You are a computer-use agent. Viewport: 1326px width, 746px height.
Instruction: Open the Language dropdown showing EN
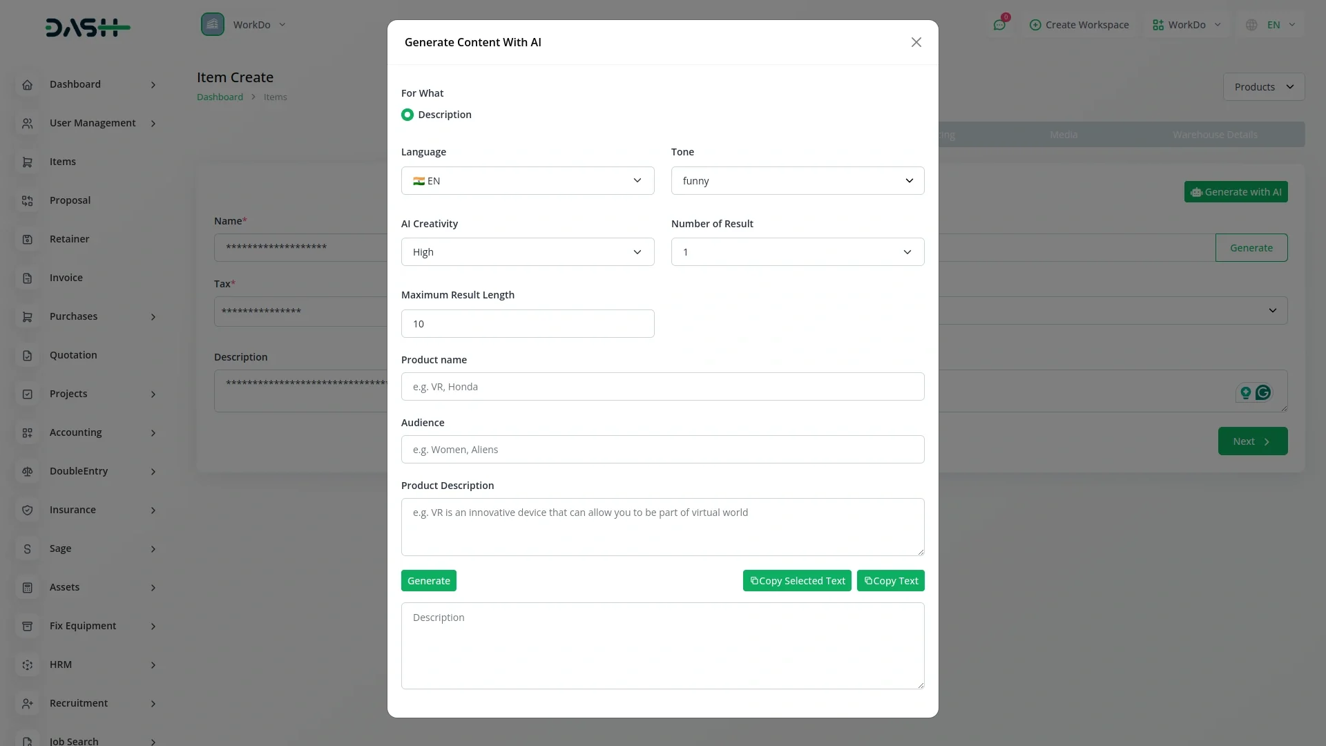(527, 181)
